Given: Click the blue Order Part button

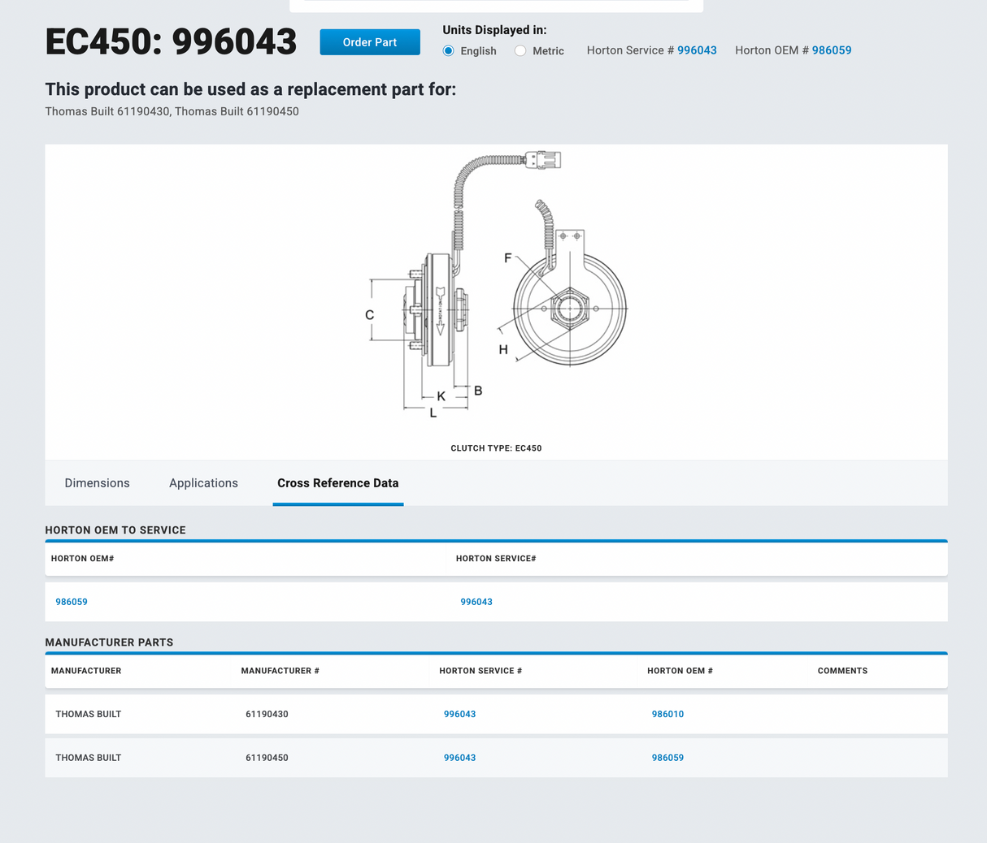Looking at the screenshot, I should (x=369, y=42).
